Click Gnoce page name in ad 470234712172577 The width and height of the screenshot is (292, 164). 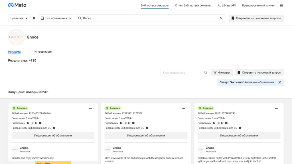pyautogui.click(x=117, y=148)
